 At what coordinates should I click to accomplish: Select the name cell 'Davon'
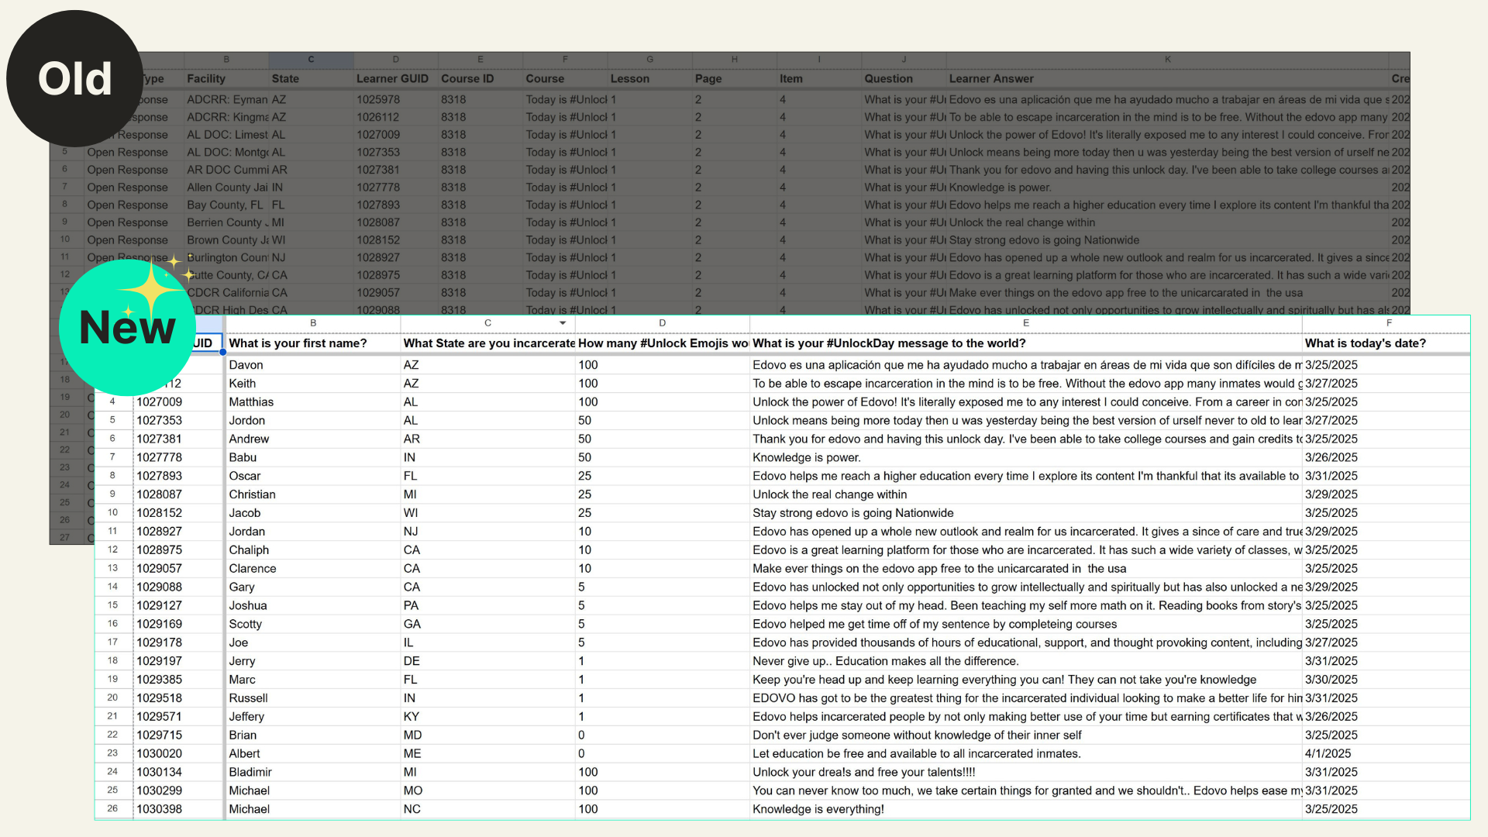click(313, 365)
